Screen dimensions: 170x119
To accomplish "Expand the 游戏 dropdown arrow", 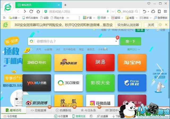I will [151, 18].
